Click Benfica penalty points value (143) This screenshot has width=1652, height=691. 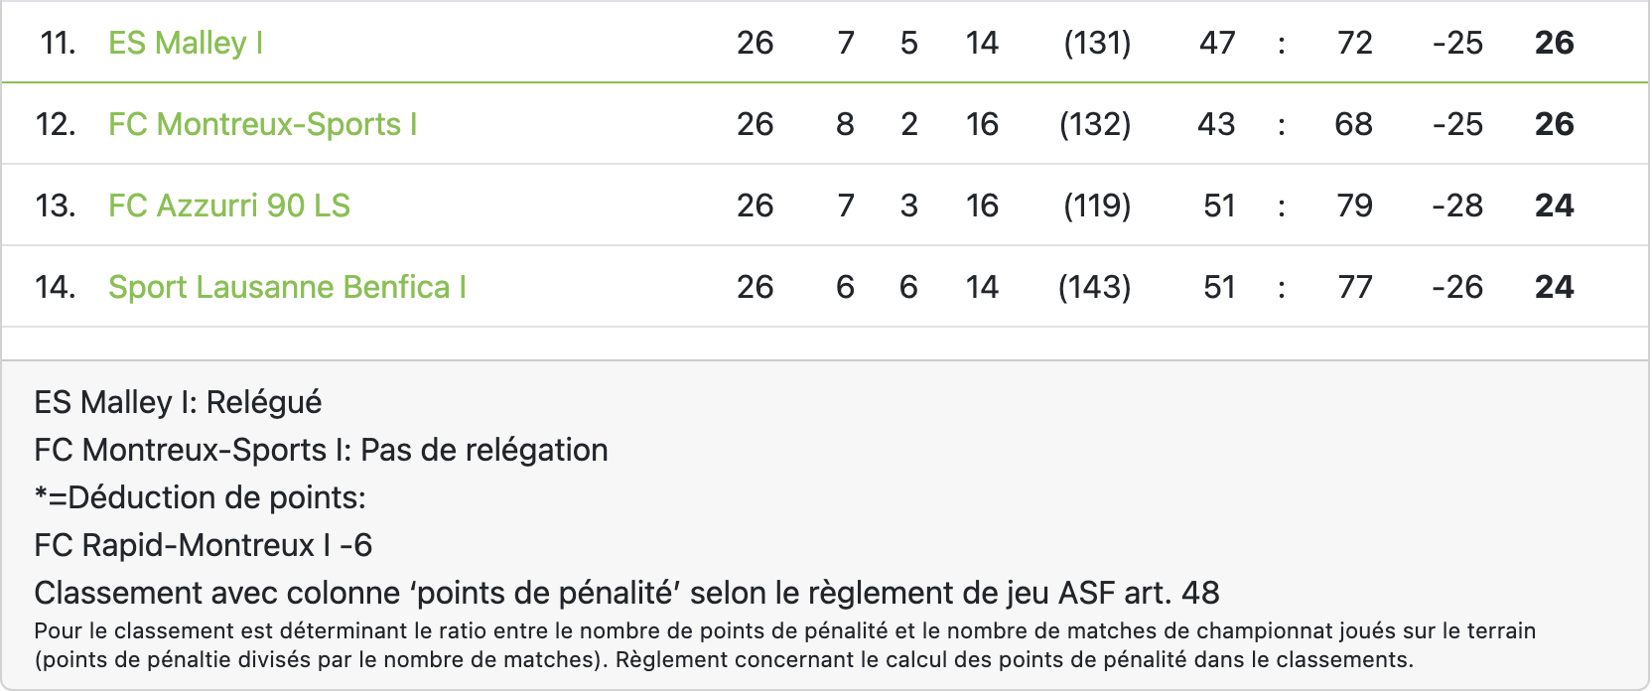(1095, 287)
